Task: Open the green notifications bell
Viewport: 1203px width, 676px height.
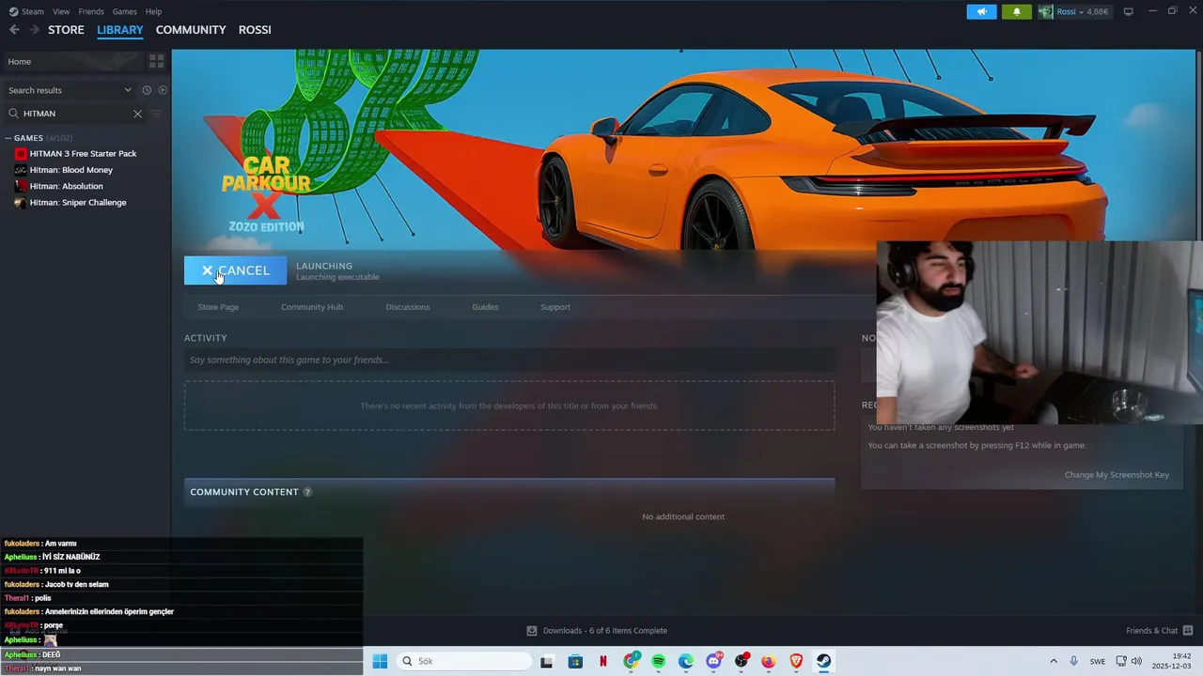Action: tap(1016, 12)
